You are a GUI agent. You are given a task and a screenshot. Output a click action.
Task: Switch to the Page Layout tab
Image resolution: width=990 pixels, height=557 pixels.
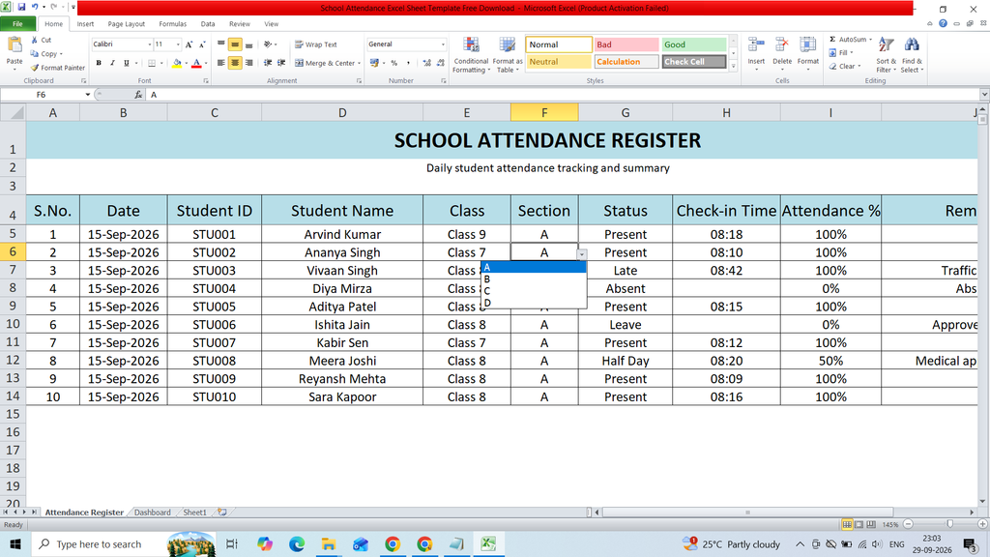click(x=127, y=24)
